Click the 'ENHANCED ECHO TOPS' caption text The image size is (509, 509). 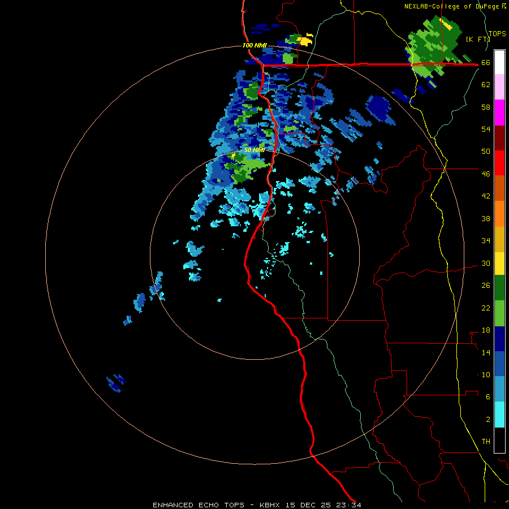coord(199,505)
